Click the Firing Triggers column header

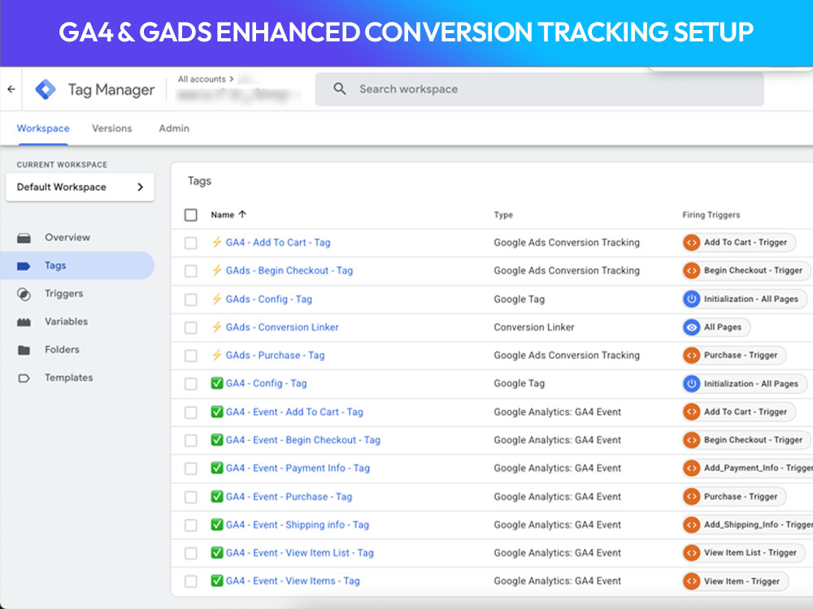click(x=711, y=215)
